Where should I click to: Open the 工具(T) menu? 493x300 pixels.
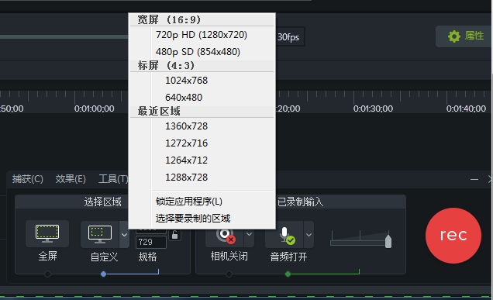(x=113, y=179)
